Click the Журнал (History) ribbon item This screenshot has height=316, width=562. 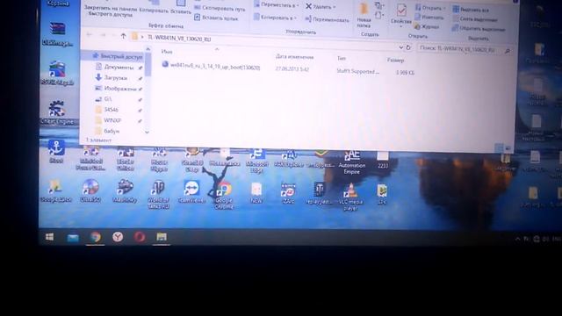click(427, 26)
